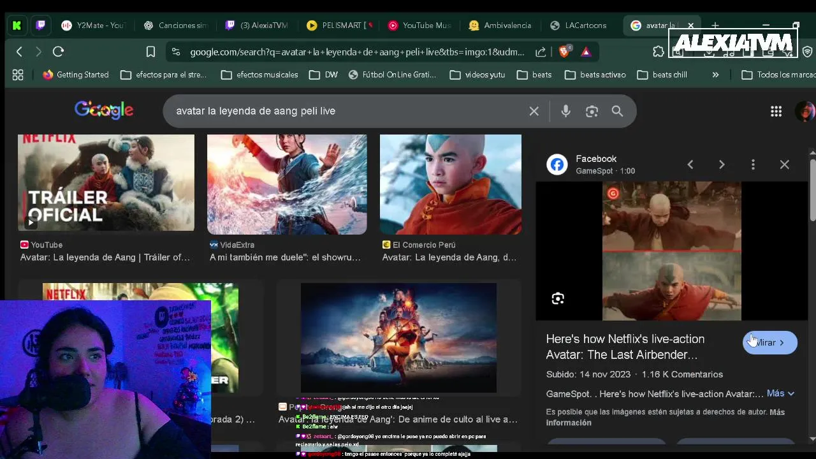Open efectos musicales bookmark folder

click(x=259, y=75)
